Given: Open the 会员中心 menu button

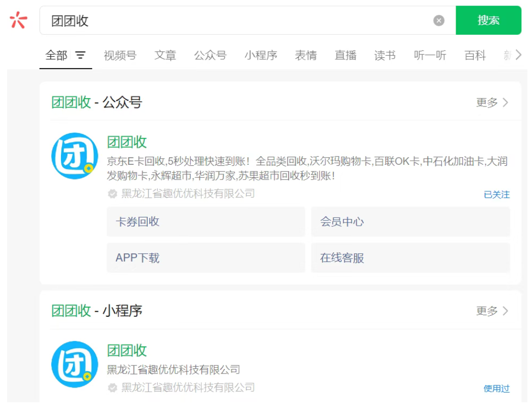Looking at the screenshot, I should click(411, 222).
